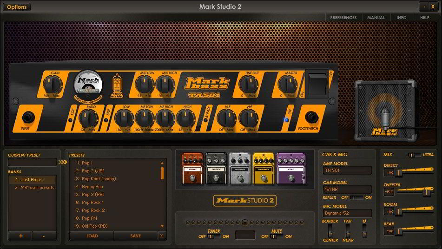The height and width of the screenshot is (249, 442).
Task: Click the tube compressor VU meter
Action: coord(88,84)
